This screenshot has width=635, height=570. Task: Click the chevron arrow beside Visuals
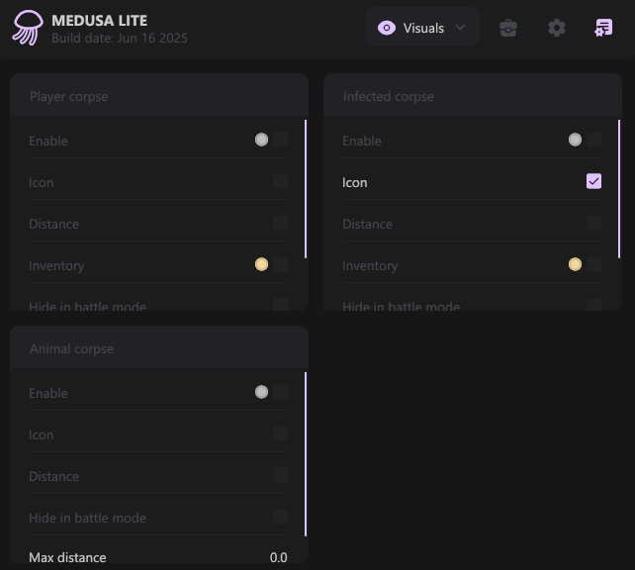tap(460, 28)
